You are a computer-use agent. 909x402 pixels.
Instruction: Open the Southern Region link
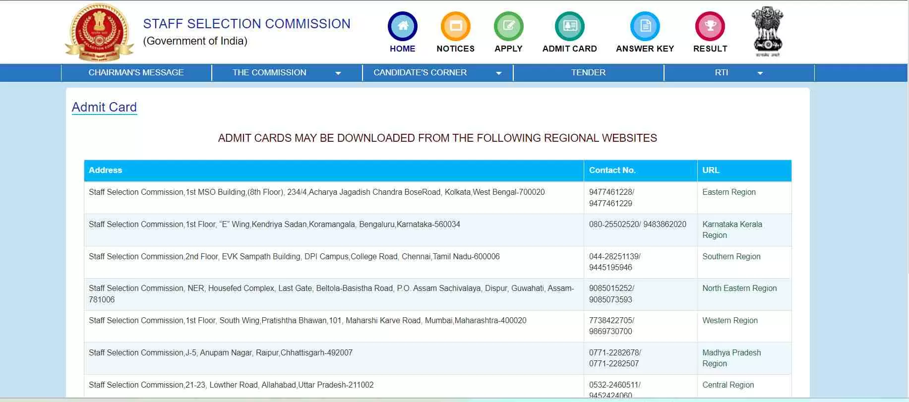click(731, 256)
